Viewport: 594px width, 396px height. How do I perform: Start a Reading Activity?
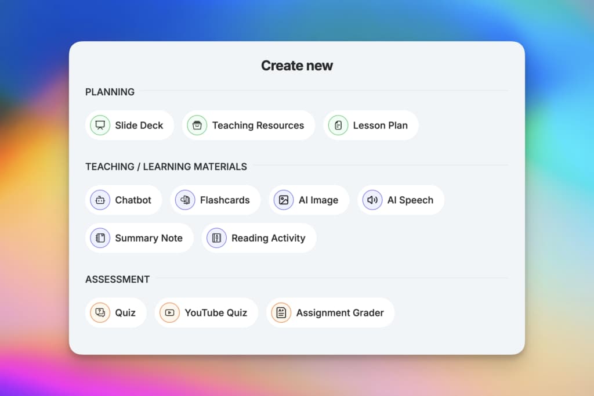pyautogui.click(x=259, y=238)
